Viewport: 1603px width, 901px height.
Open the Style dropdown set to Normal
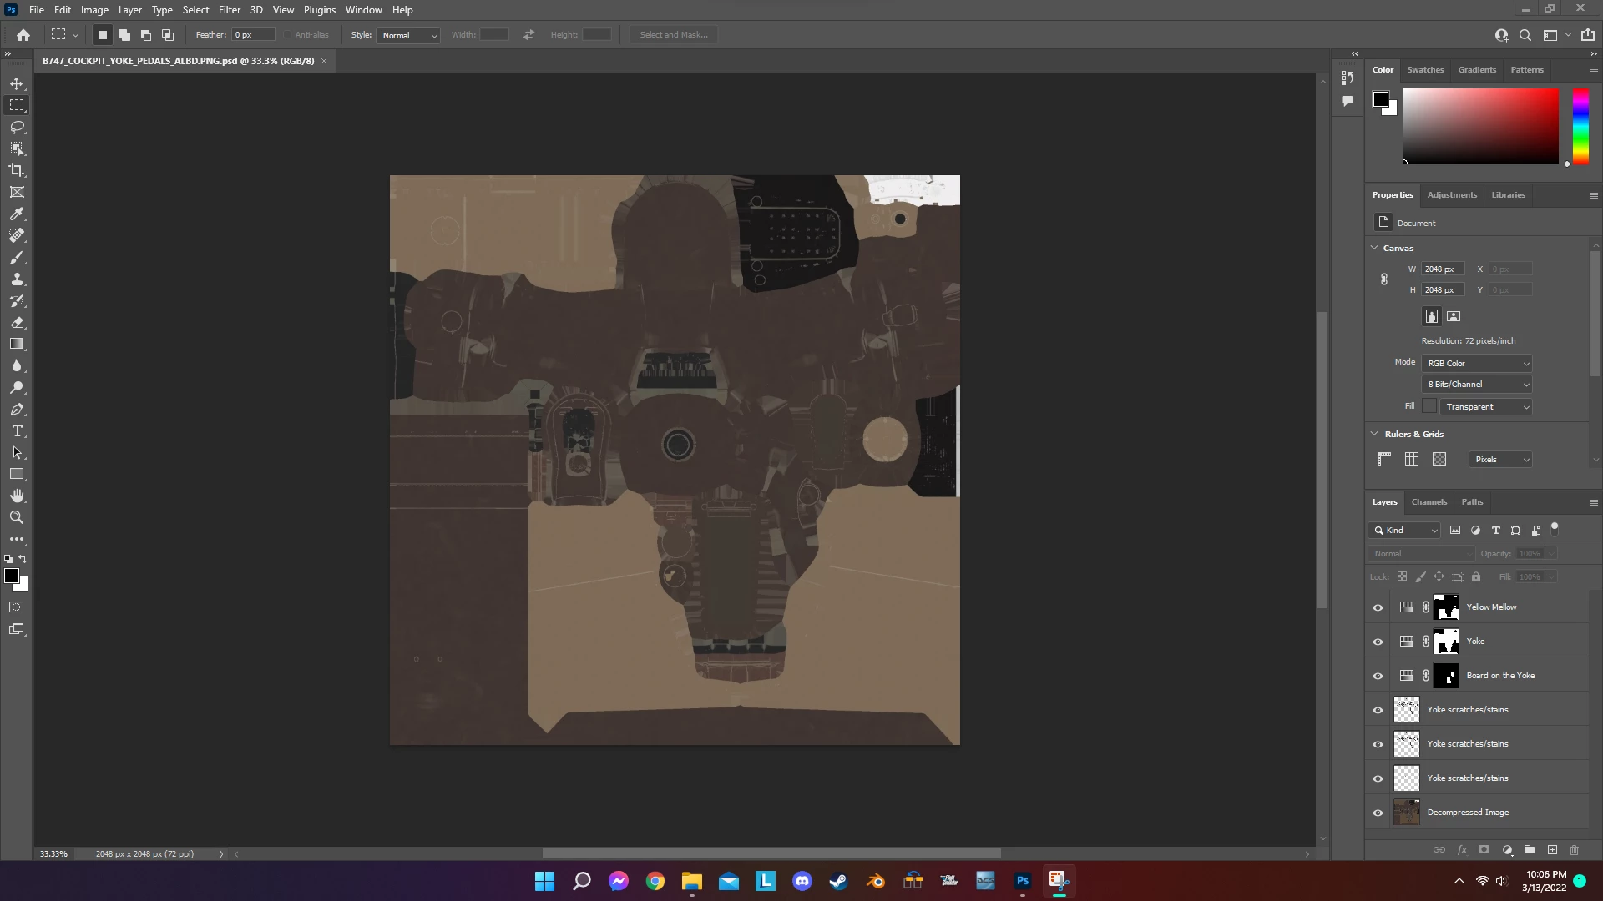[x=408, y=35]
